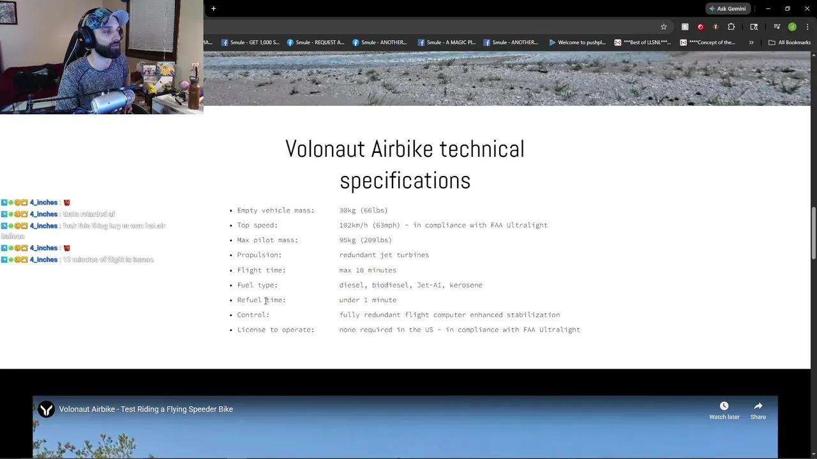Click 'none required in the US' text
Screen dimensions: 817x459
point(386,330)
